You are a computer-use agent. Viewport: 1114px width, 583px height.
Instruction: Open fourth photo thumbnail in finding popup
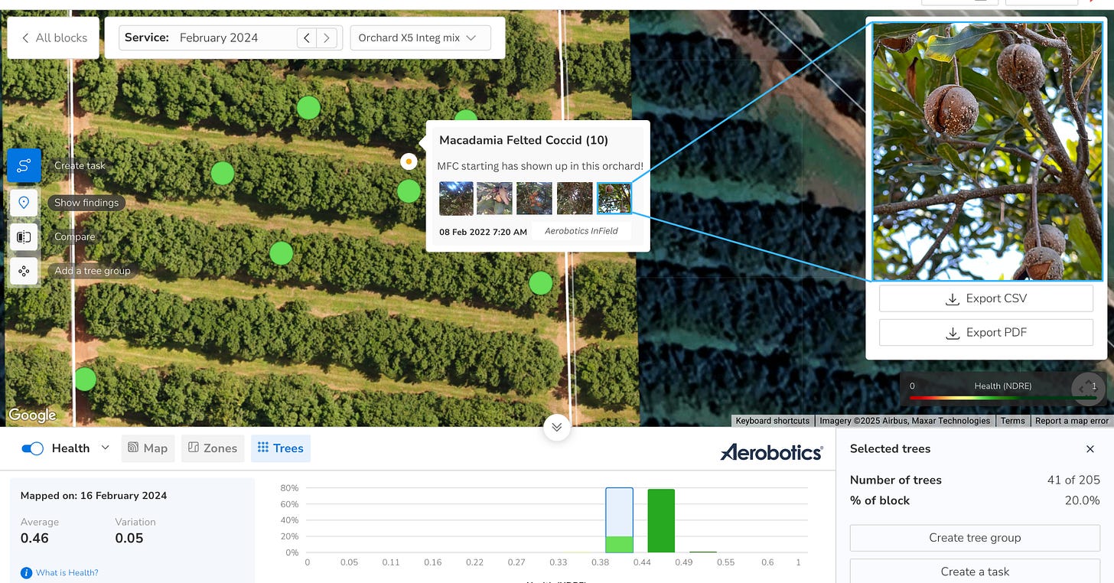[575, 198]
